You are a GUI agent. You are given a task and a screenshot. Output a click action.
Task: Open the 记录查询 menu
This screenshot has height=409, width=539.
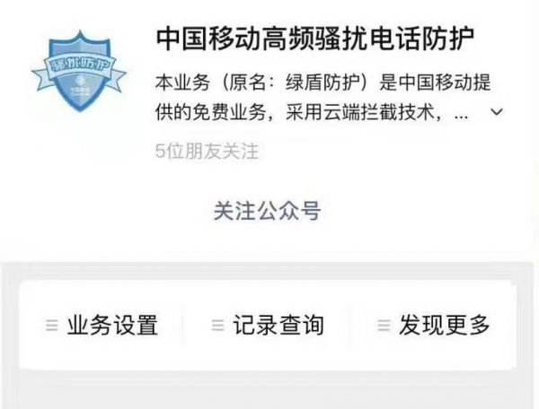[x=268, y=325]
